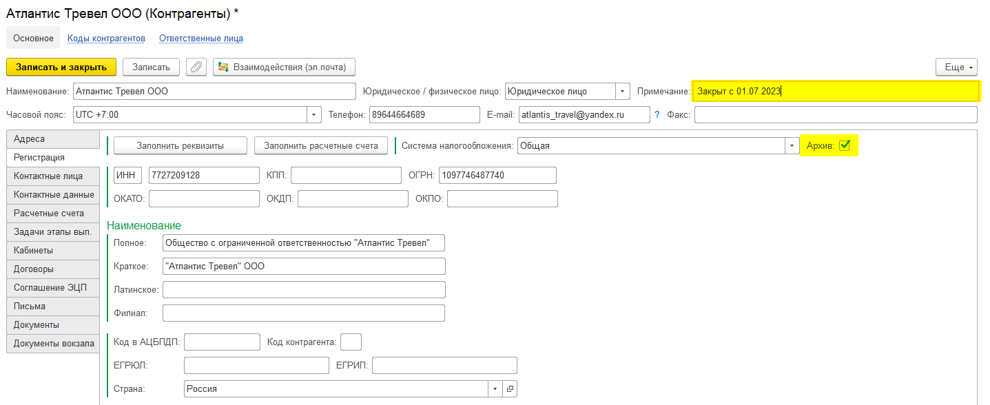990x405 pixels.
Task: Open the Страна dropdown arrow
Action: click(495, 389)
